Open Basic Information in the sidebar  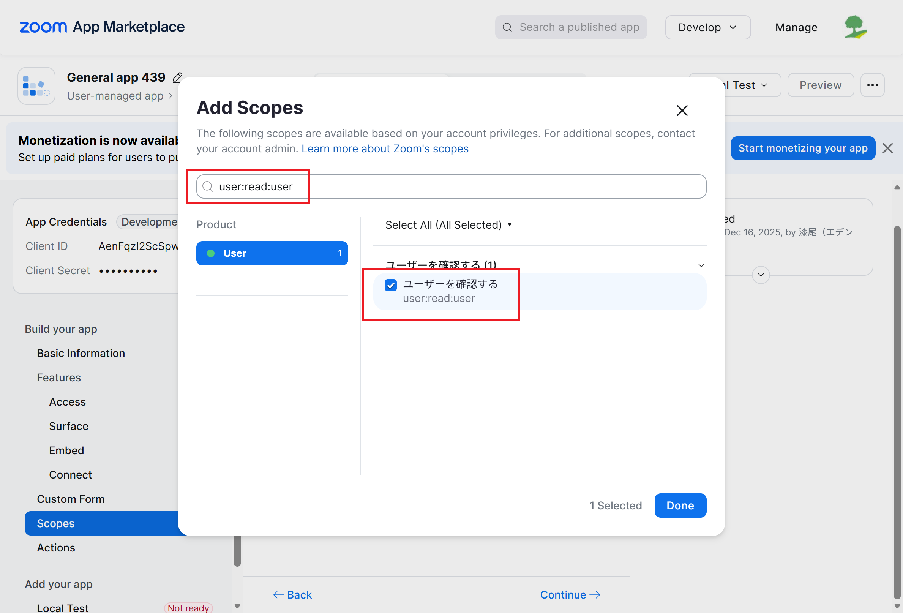coord(81,353)
